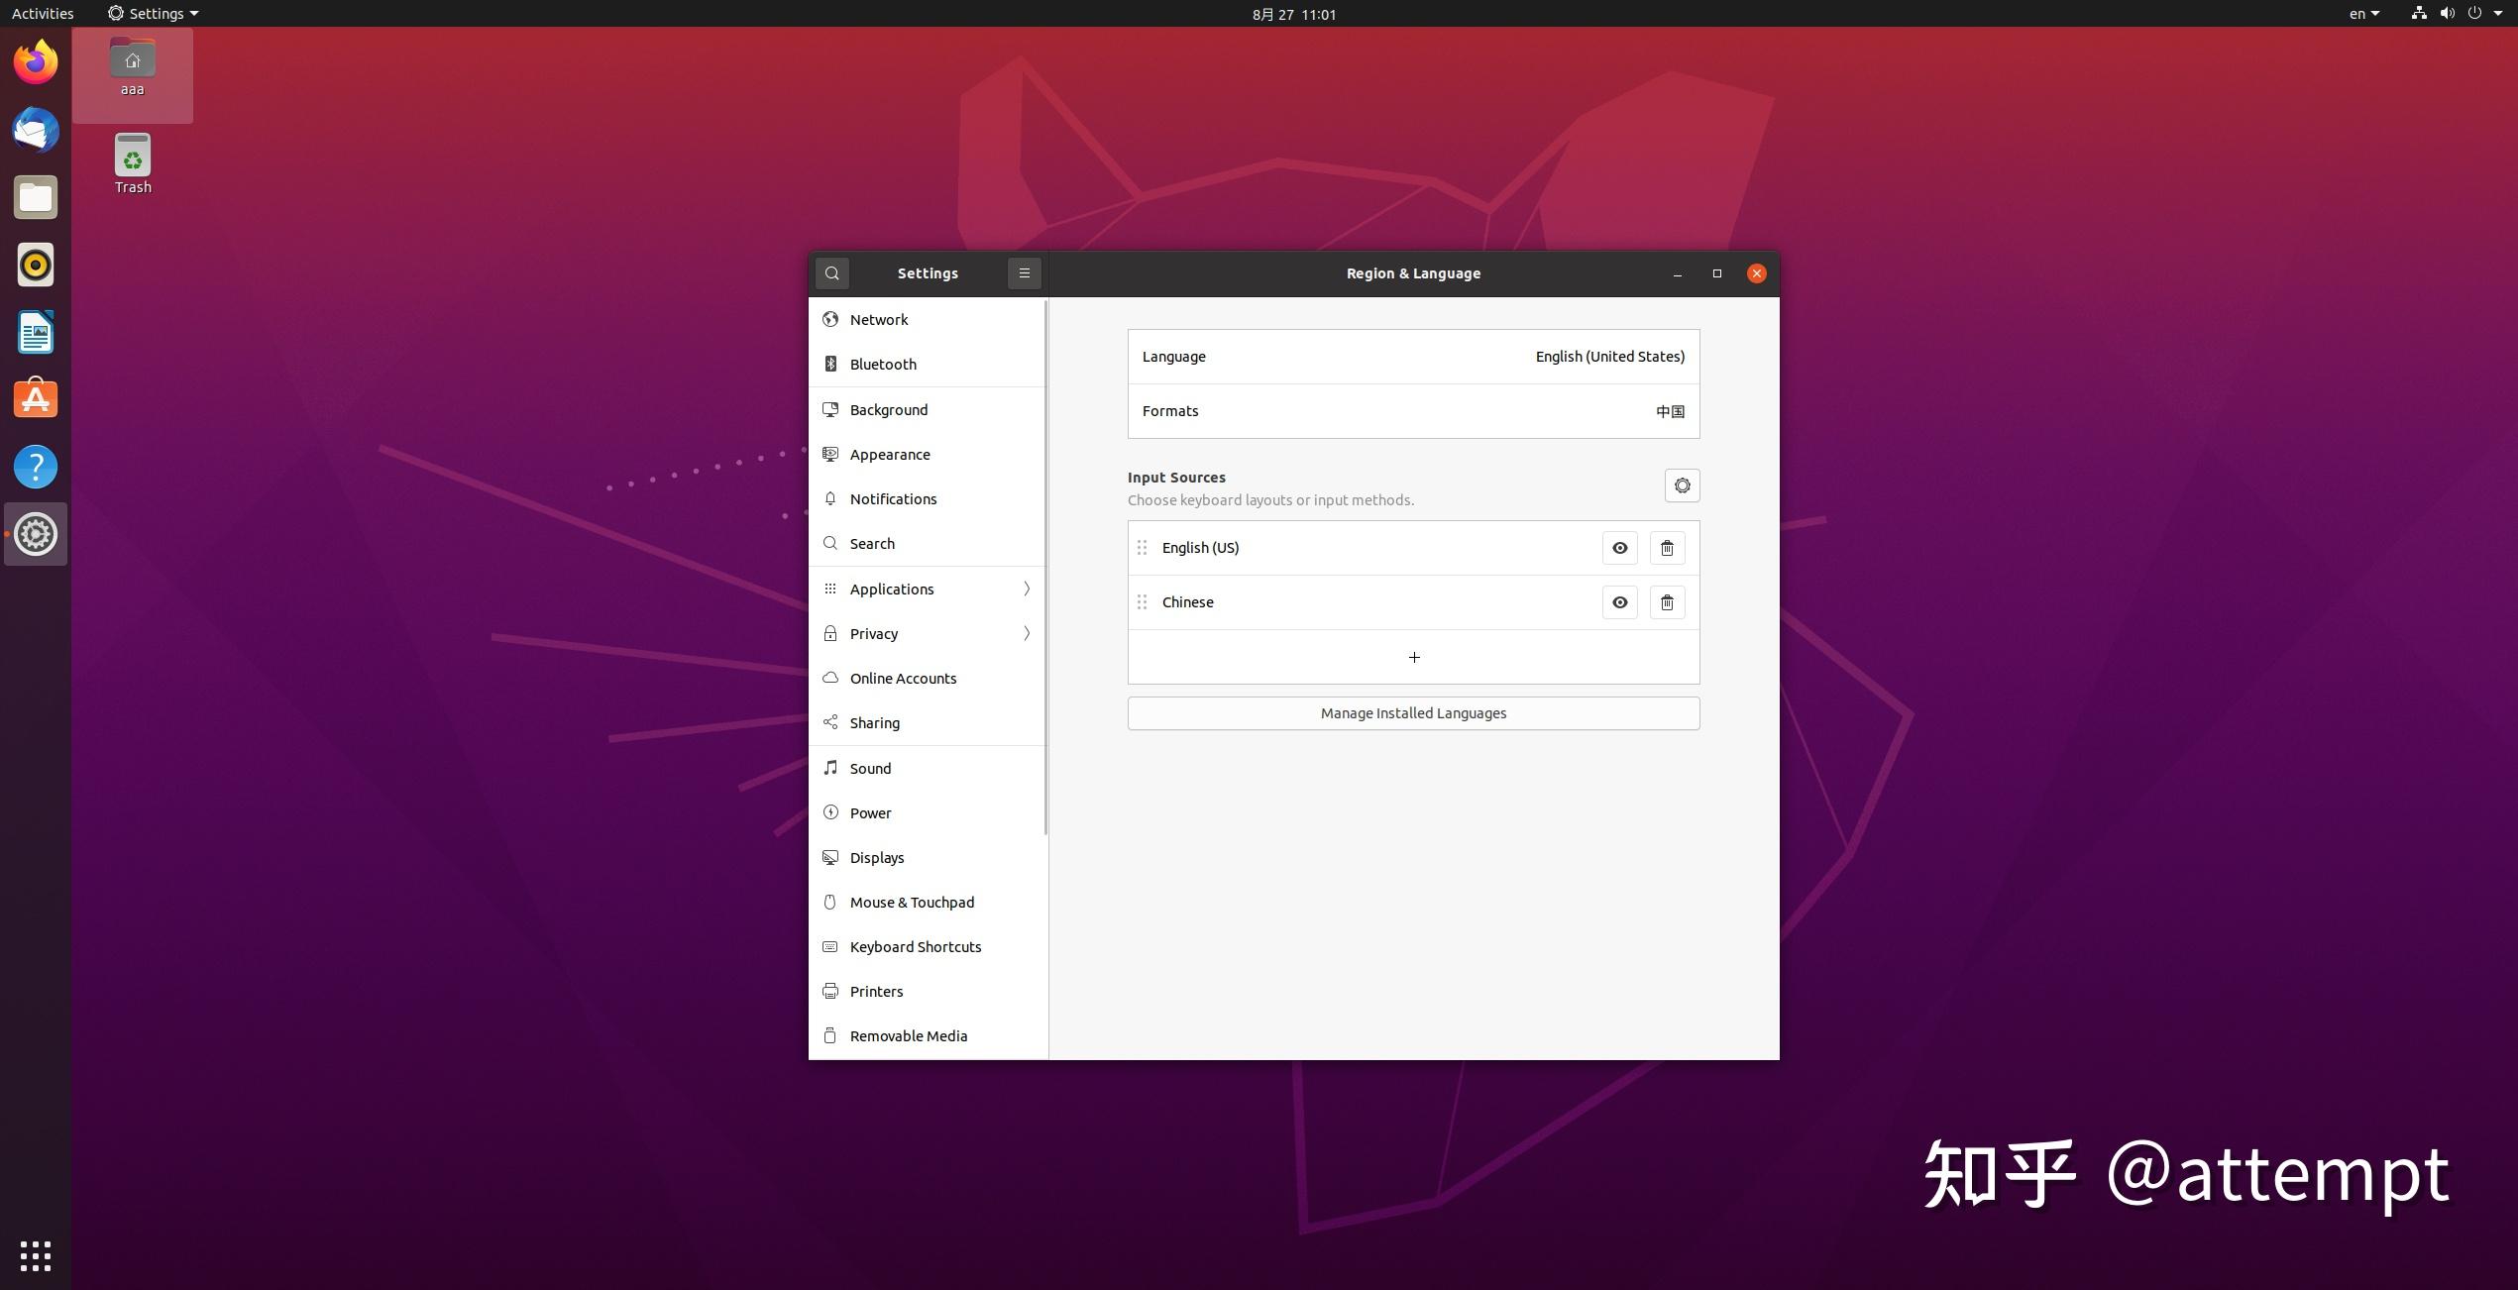Open the Settings app menu in top bar

pos(153,14)
